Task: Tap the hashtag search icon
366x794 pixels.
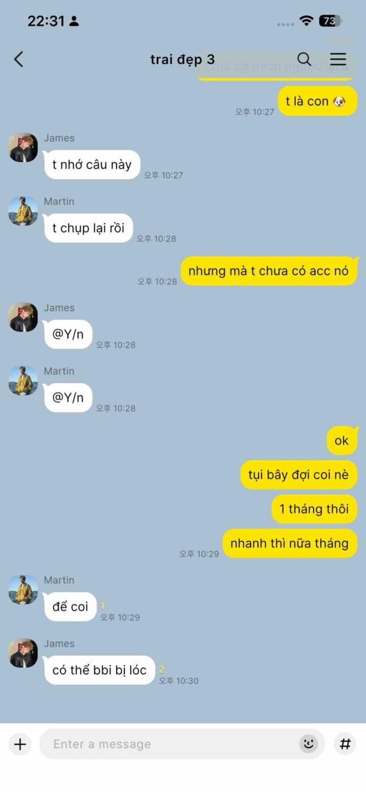Action: 345,744
